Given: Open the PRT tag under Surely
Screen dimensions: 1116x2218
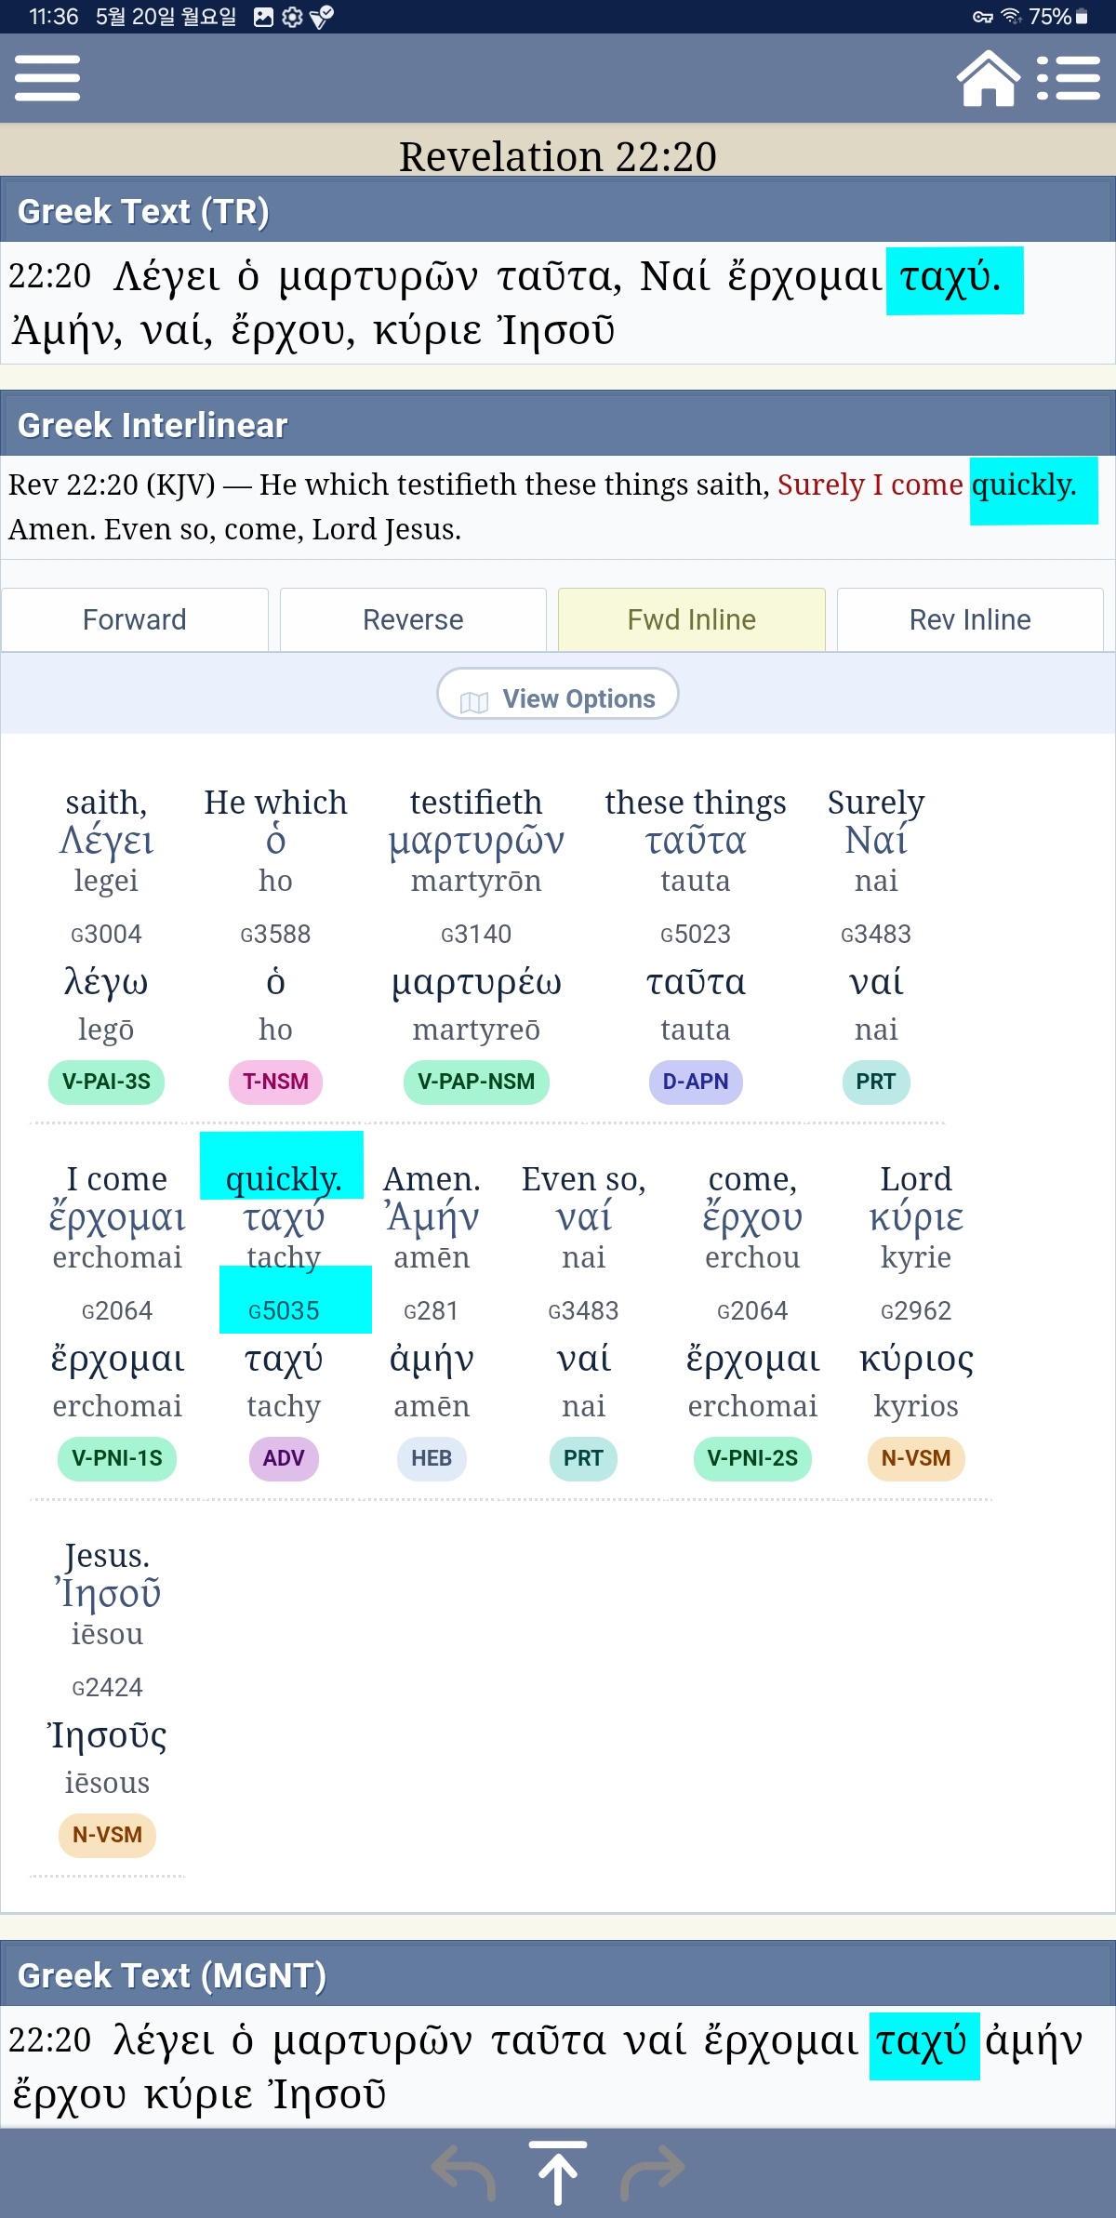Looking at the screenshot, I should [x=876, y=1082].
